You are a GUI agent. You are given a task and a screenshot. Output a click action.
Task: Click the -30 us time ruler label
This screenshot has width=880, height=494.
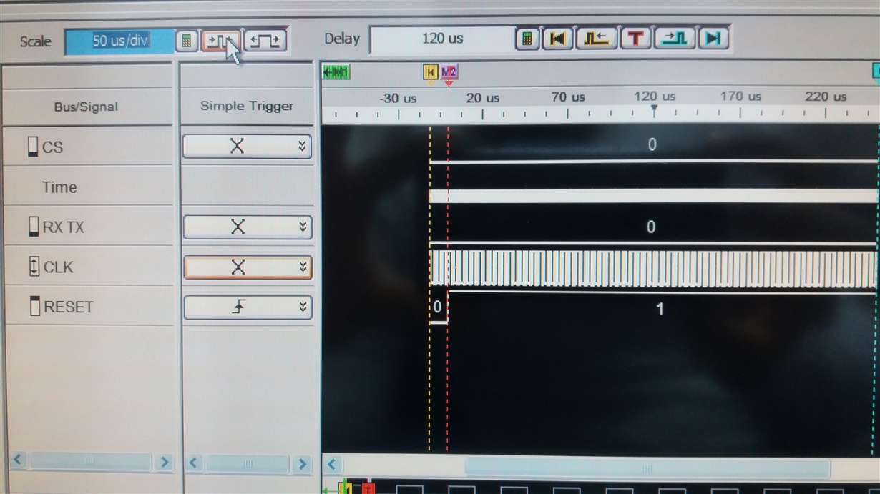398,98
